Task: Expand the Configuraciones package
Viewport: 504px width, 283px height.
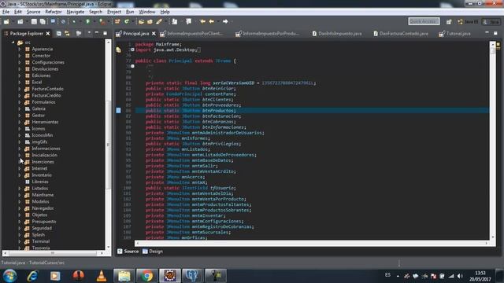Action: click(x=20, y=62)
